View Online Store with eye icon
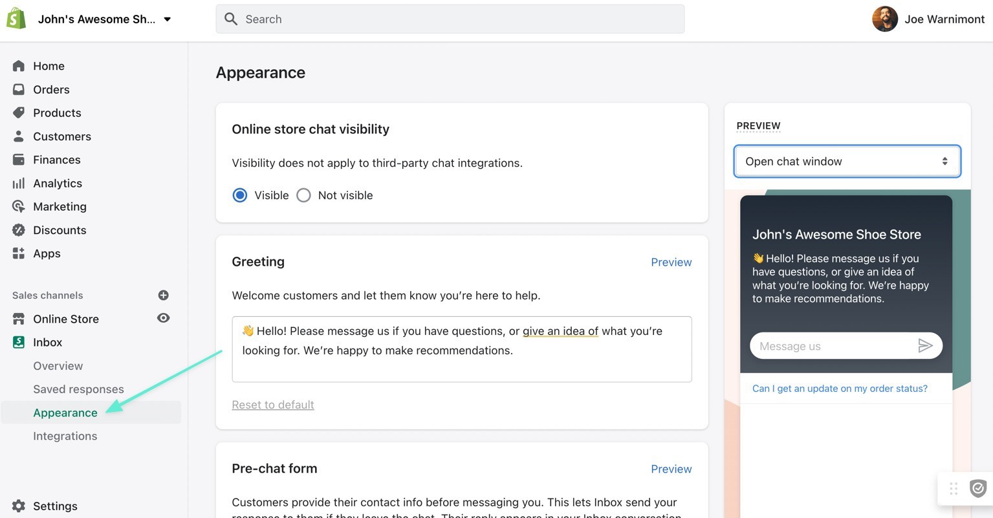 164,318
